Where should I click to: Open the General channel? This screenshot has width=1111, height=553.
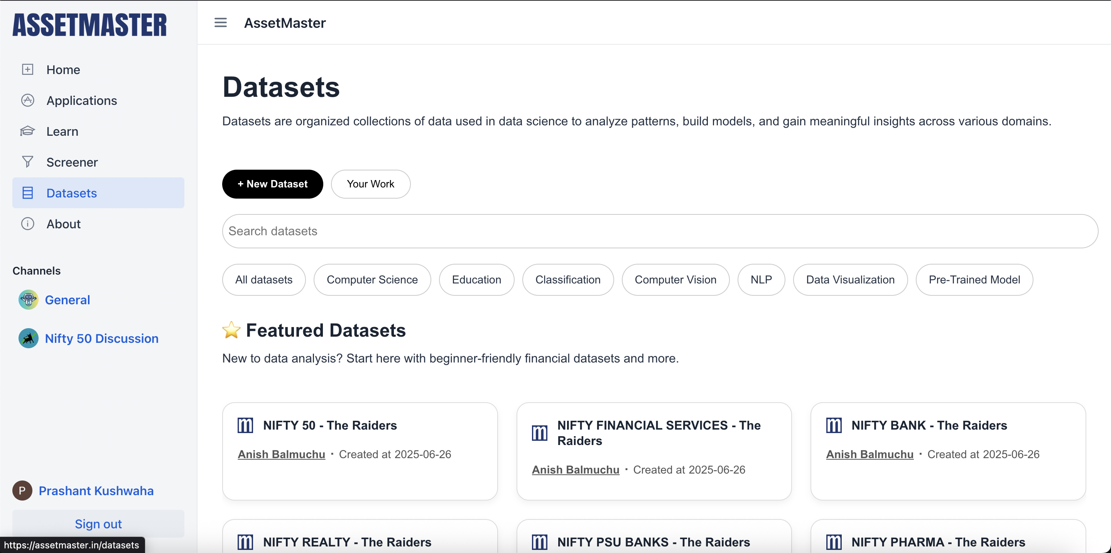(x=67, y=300)
